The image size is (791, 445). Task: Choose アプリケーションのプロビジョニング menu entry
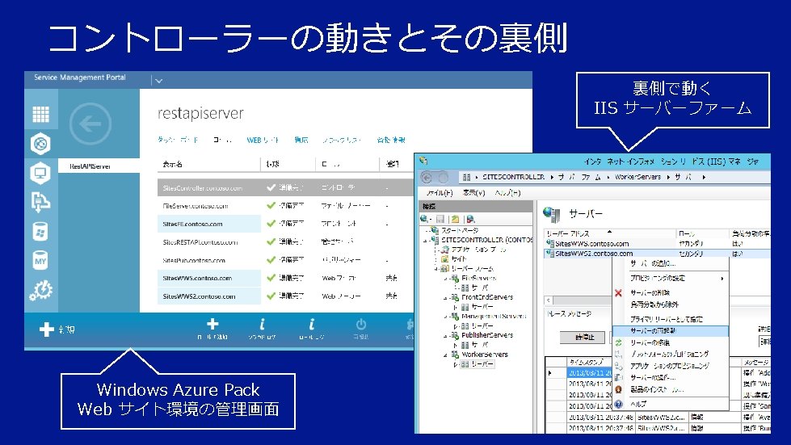click(x=671, y=366)
